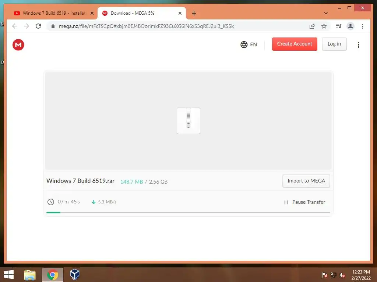
Task: Open the MEGA page three-dot menu
Action: tap(359, 44)
